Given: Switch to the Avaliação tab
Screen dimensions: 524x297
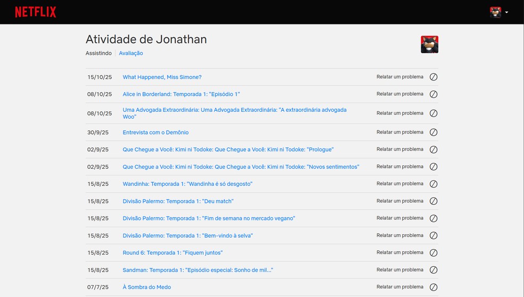Looking at the screenshot, I should point(130,53).
